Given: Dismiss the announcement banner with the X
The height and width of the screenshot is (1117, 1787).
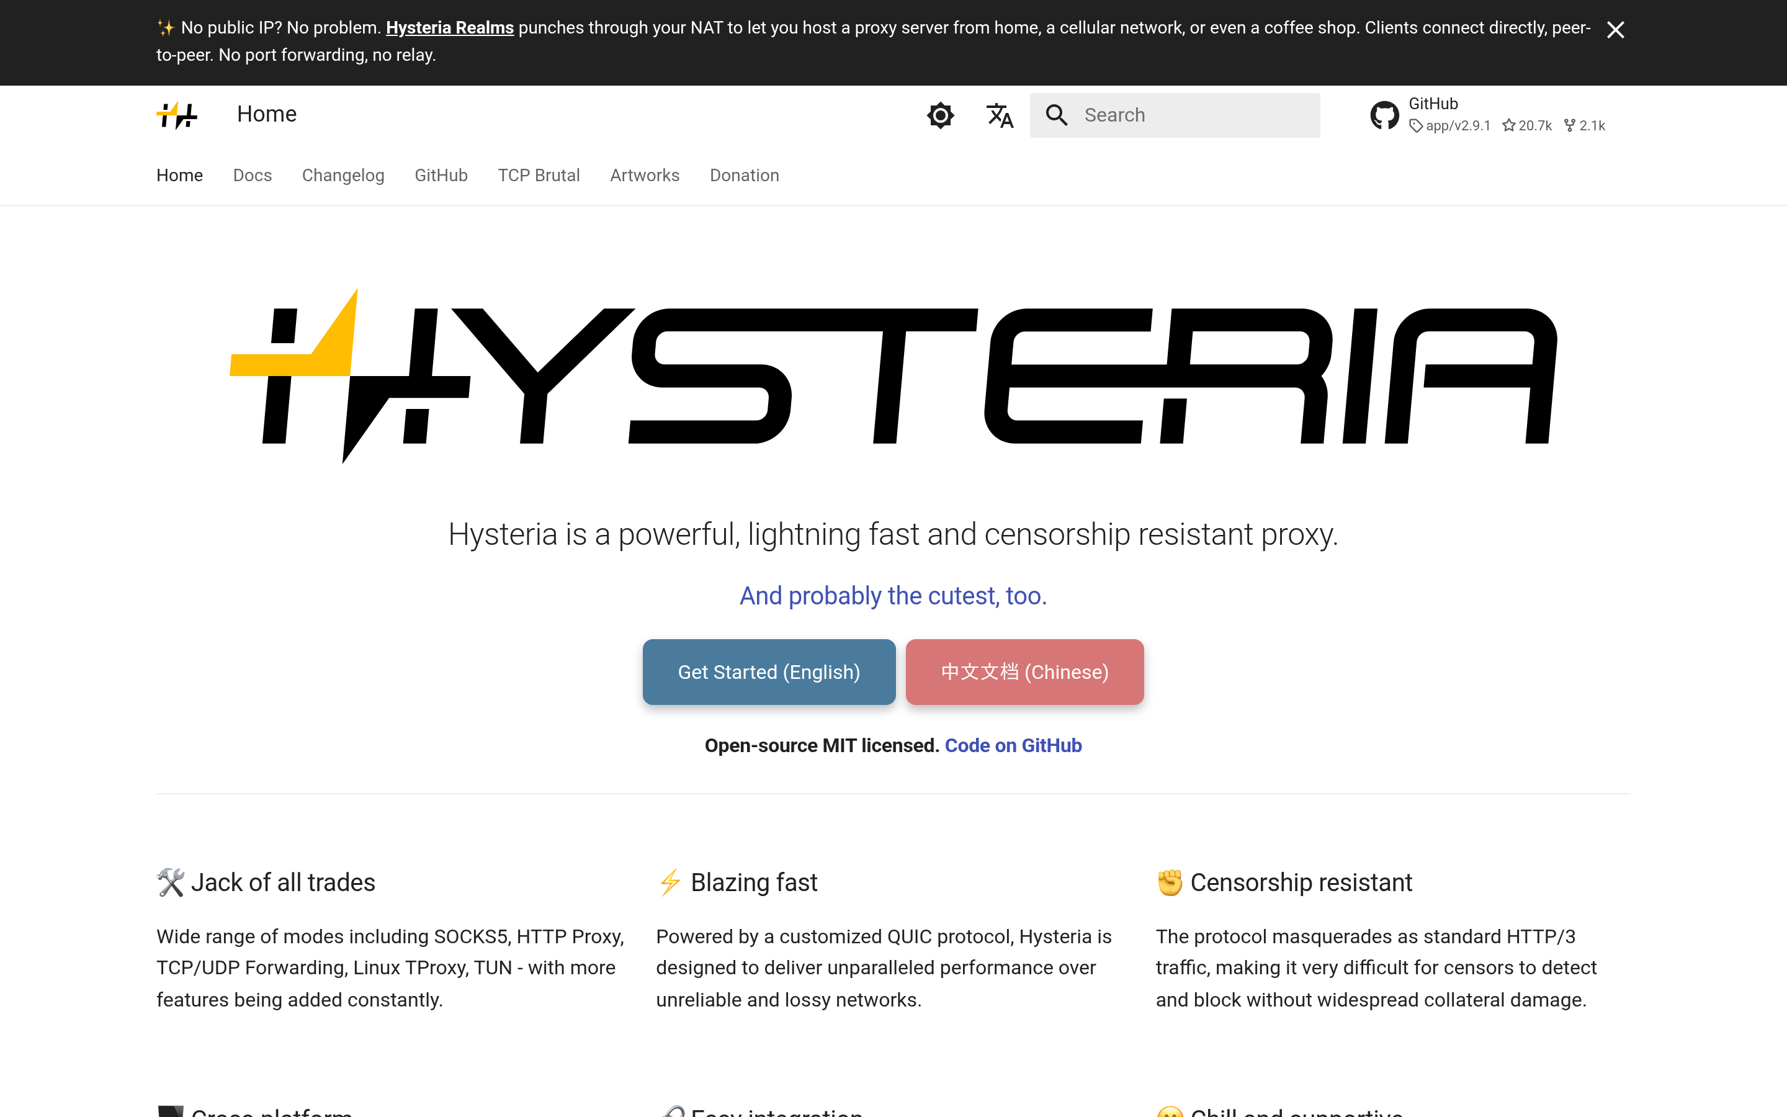Looking at the screenshot, I should [x=1615, y=30].
